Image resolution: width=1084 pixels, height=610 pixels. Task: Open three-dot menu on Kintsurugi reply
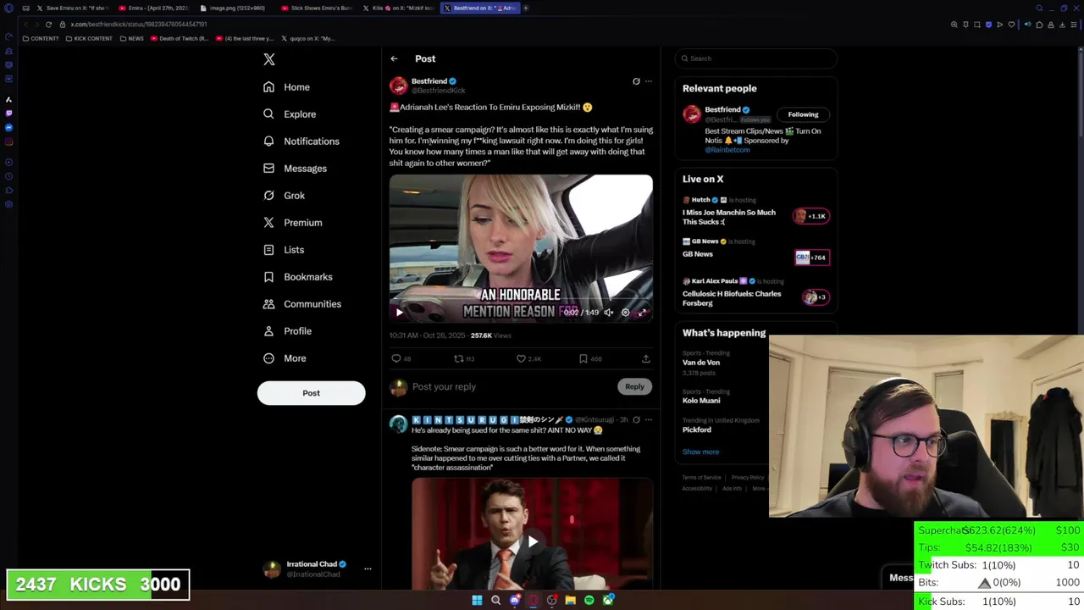[x=649, y=420]
